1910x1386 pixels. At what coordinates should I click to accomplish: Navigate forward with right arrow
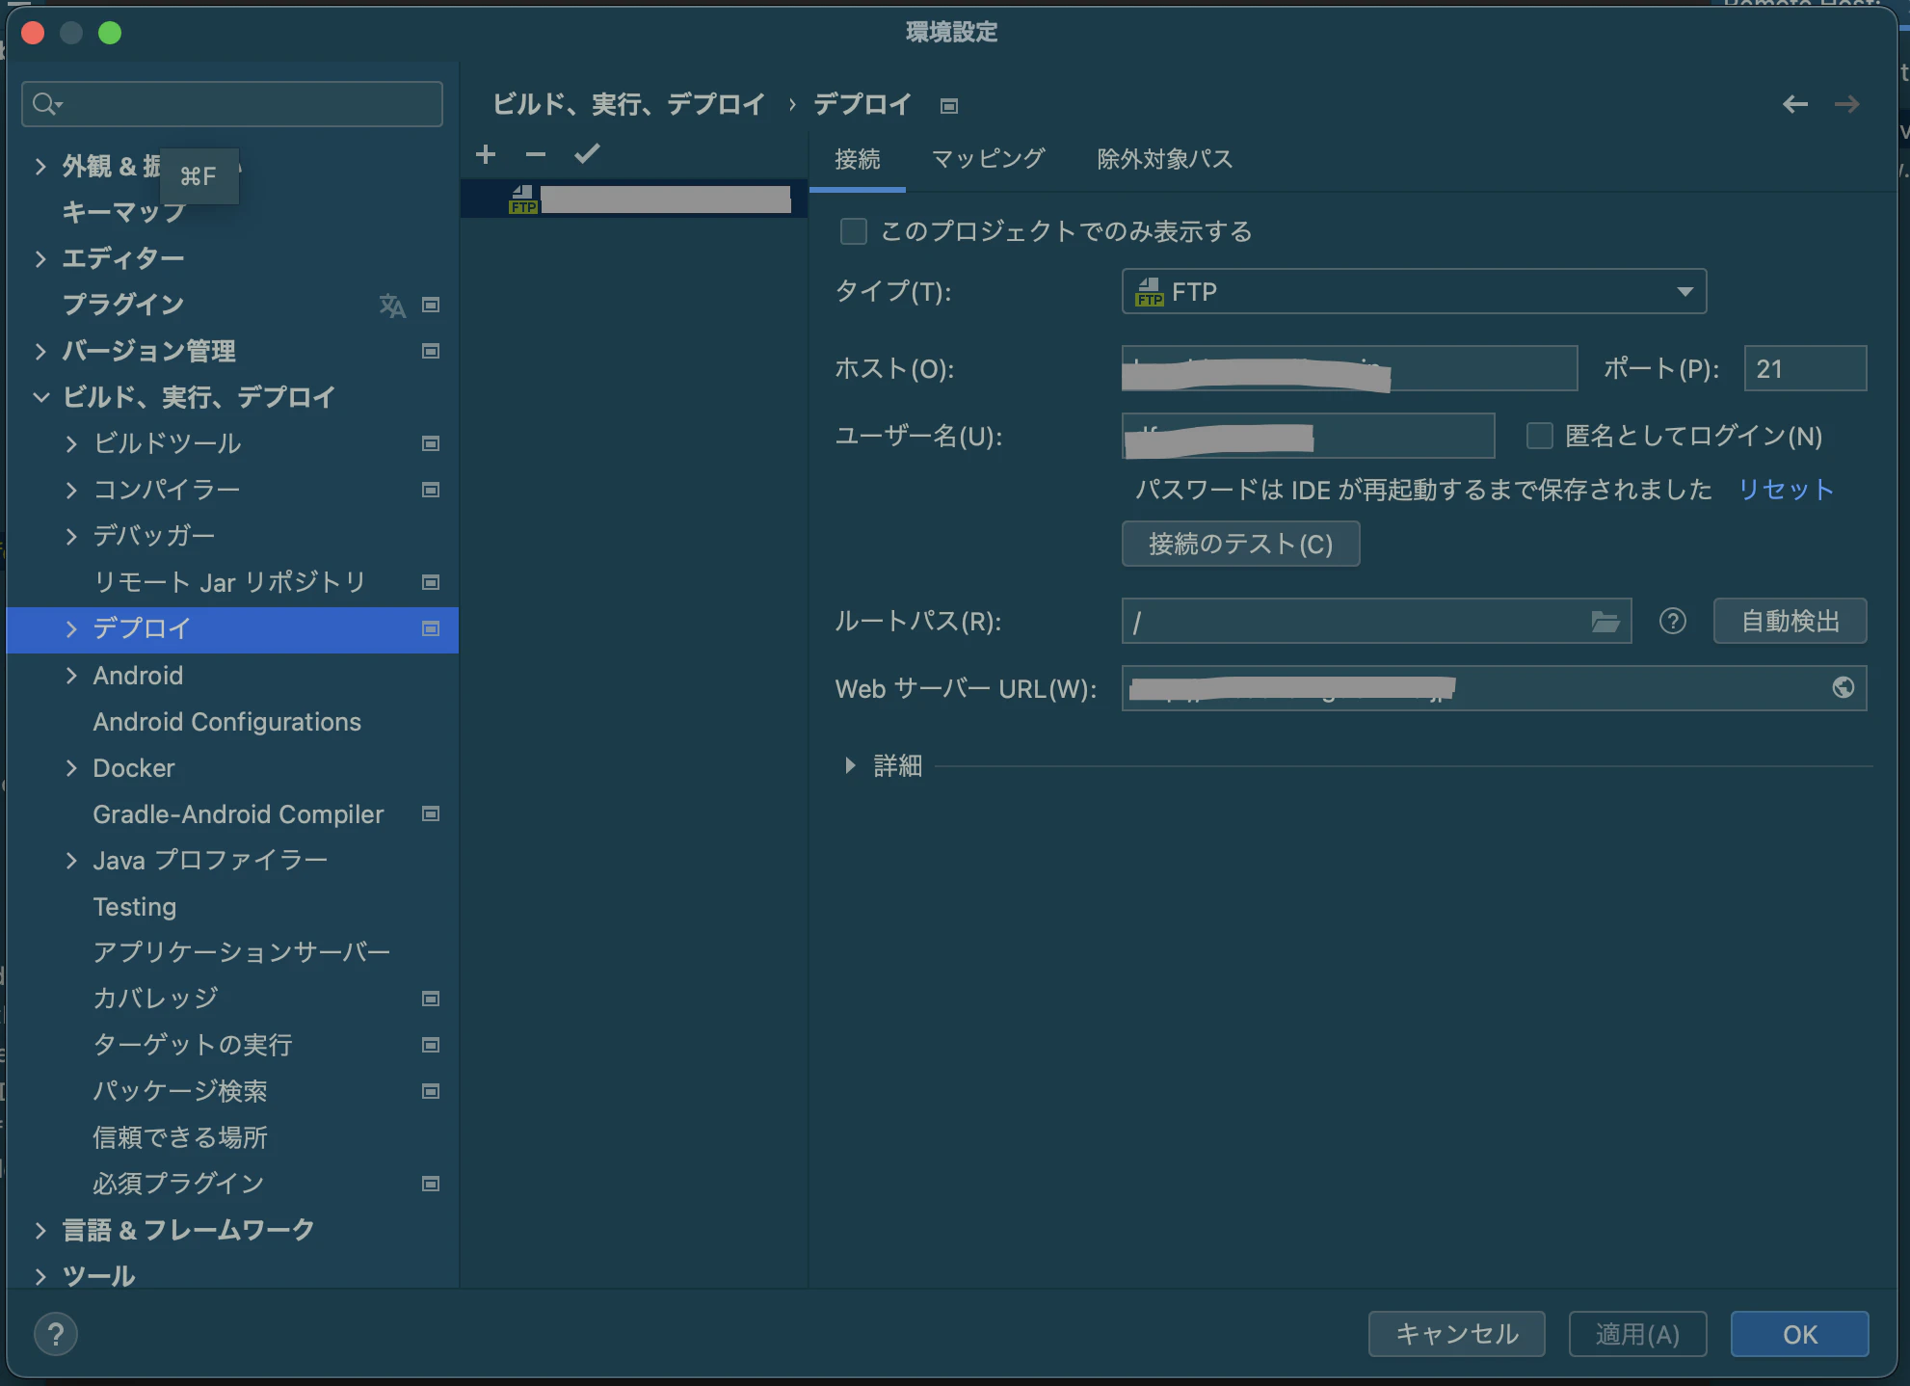(x=1846, y=104)
